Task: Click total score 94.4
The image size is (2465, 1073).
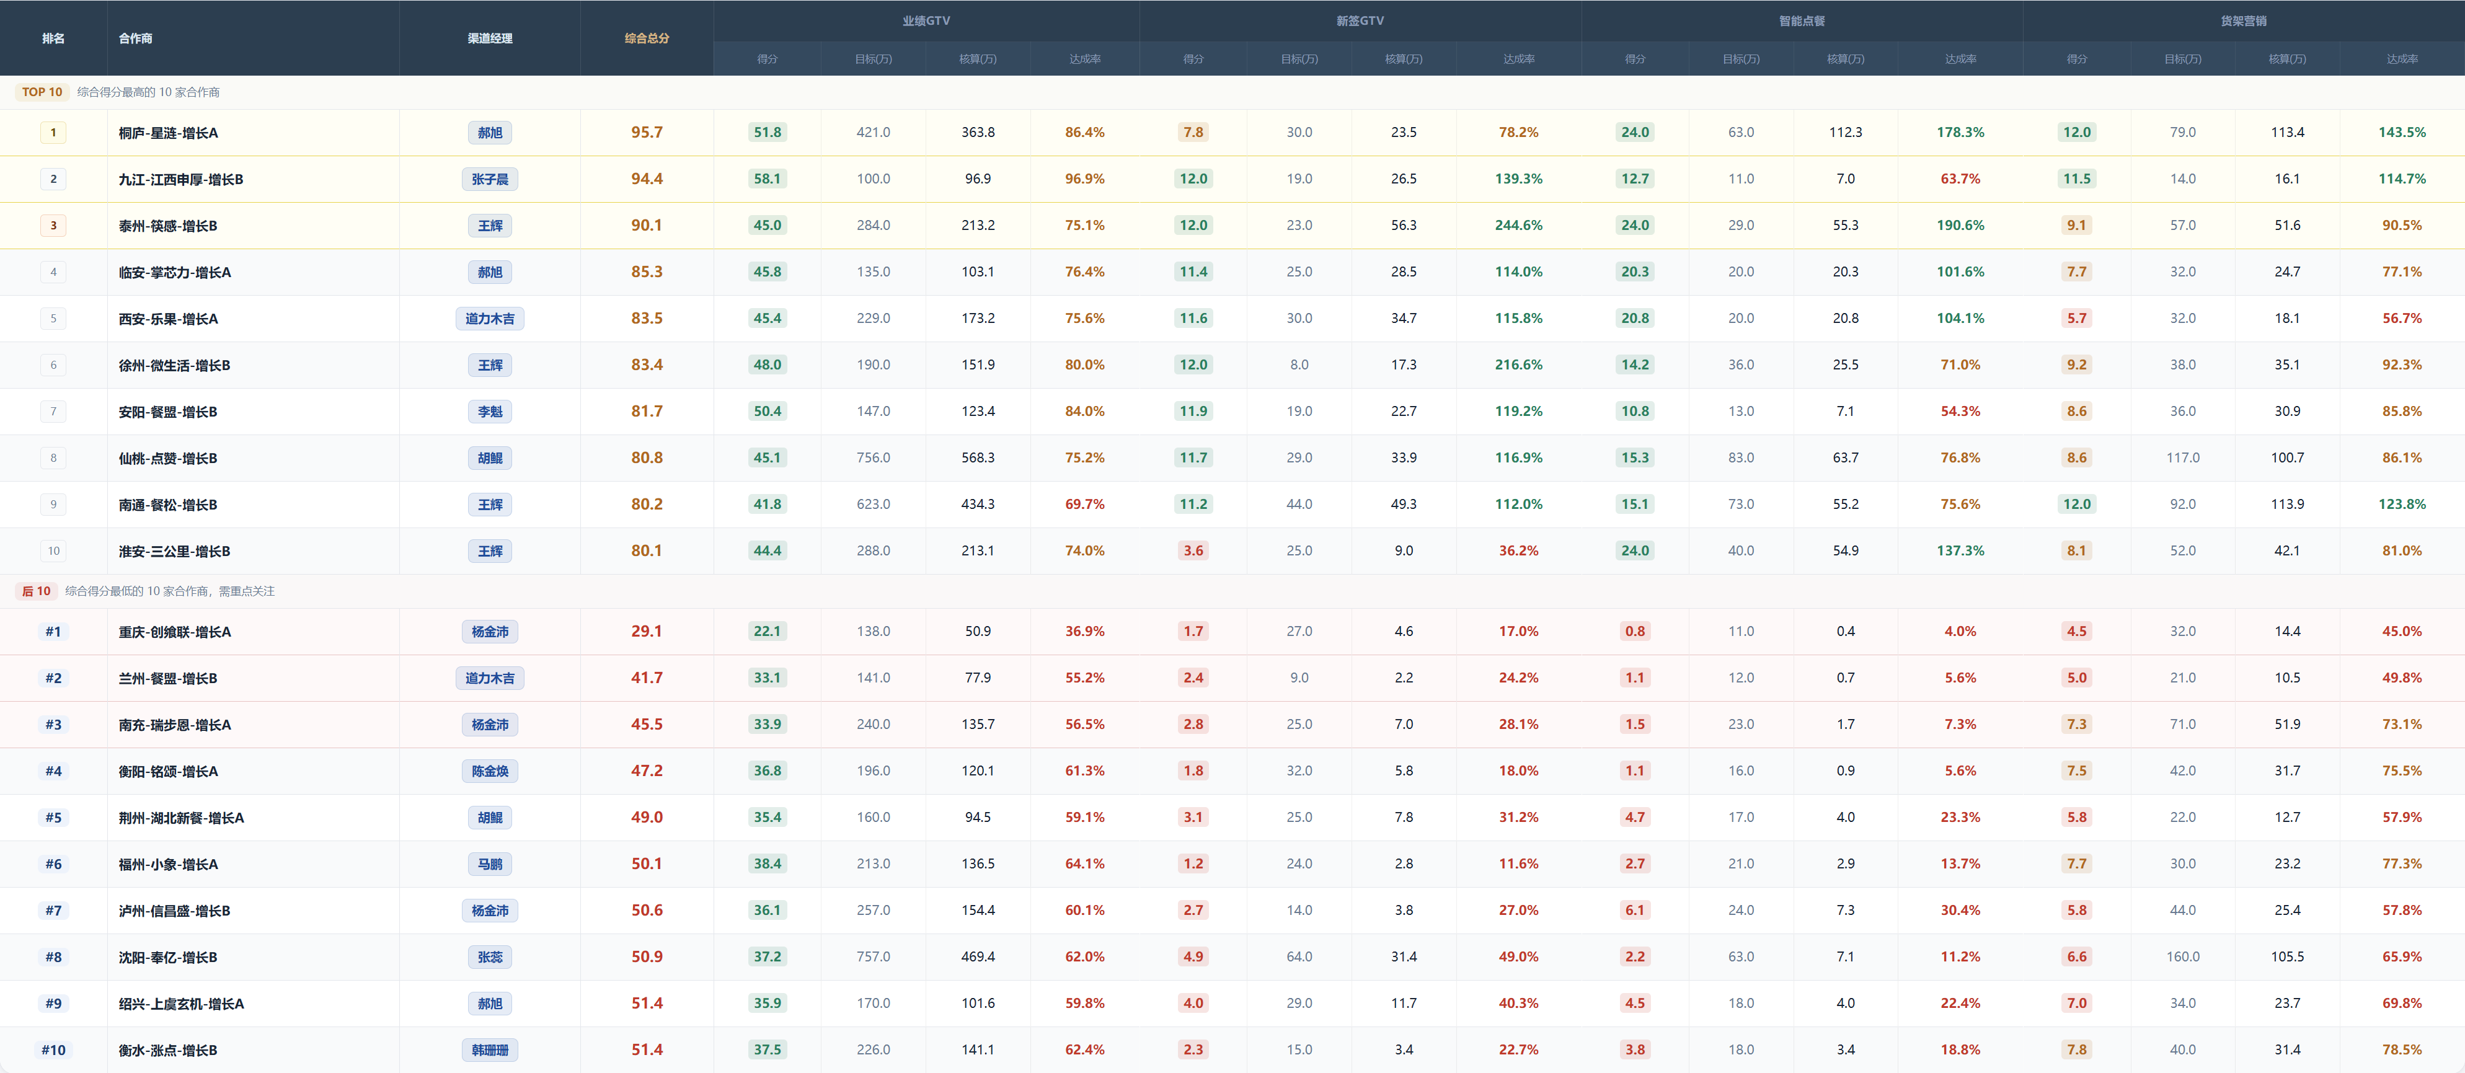Action: (x=647, y=179)
